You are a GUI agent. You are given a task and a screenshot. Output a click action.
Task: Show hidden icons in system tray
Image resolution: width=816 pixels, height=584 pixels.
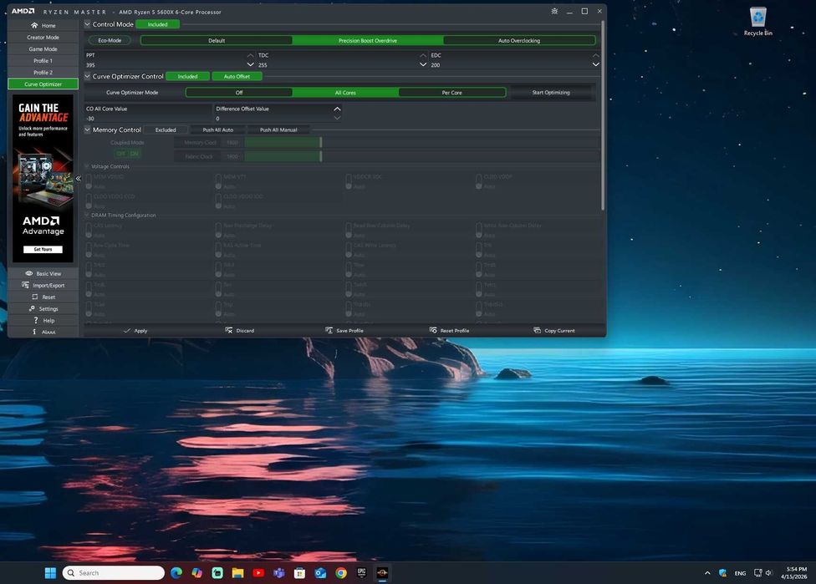(707, 573)
